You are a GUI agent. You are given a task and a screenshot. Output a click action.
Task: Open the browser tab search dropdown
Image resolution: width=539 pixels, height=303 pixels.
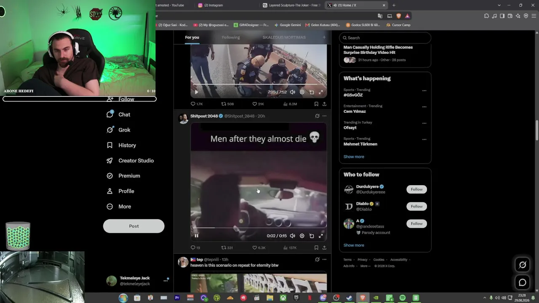499,5
